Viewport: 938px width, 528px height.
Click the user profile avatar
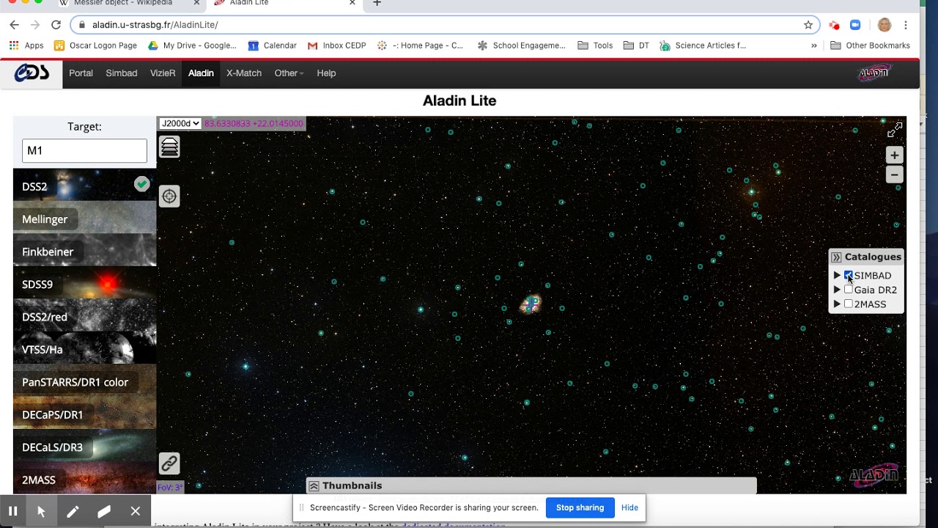885,25
